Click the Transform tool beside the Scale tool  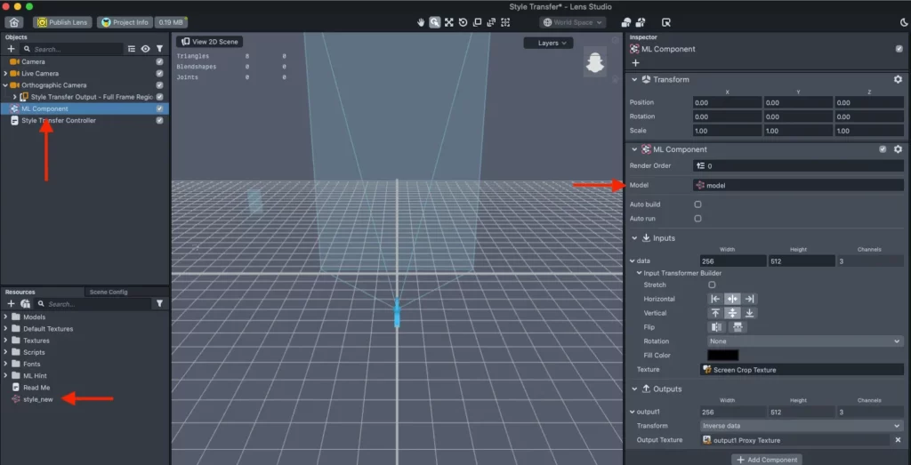click(x=491, y=22)
